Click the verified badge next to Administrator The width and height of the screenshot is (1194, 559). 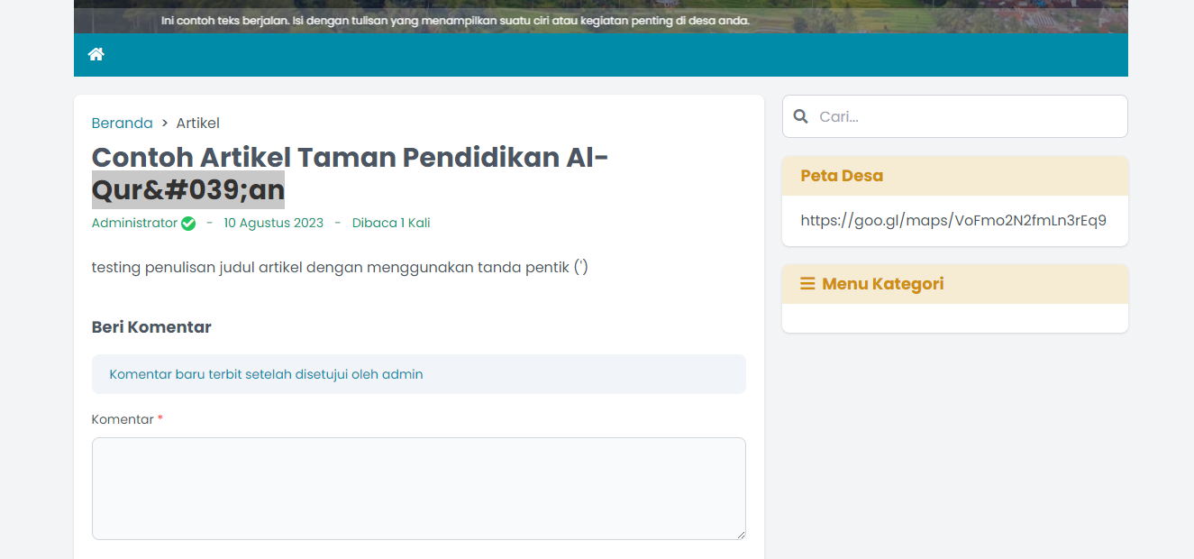[187, 223]
